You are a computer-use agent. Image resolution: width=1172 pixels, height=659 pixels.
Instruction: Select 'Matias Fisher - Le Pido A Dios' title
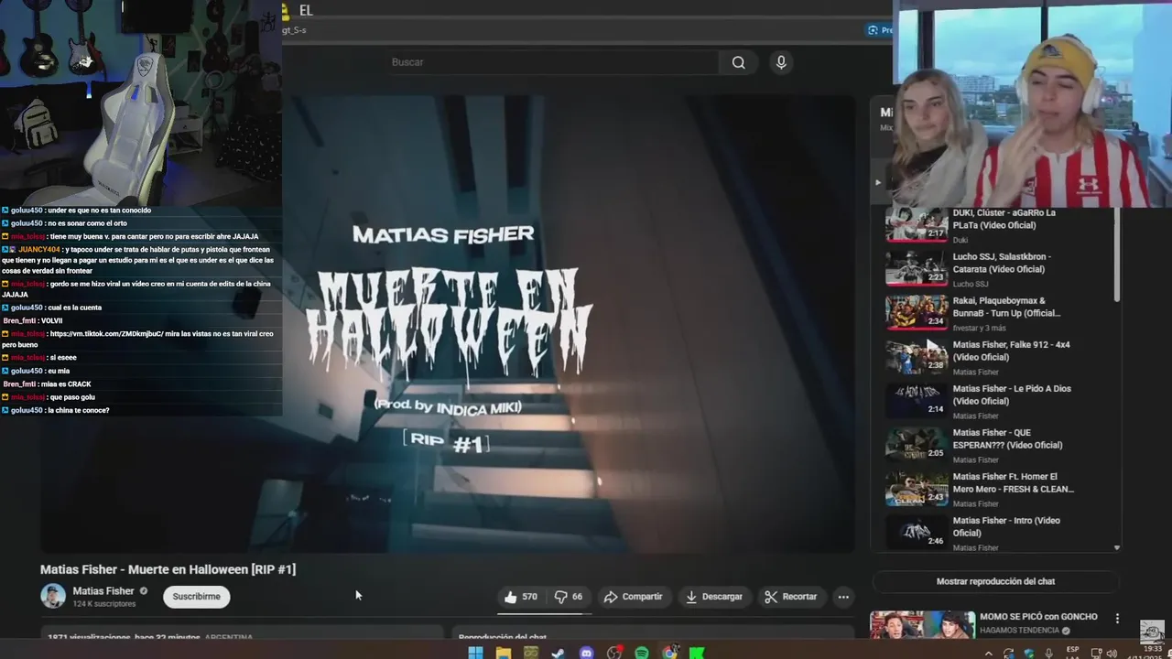[x=1012, y=394]
